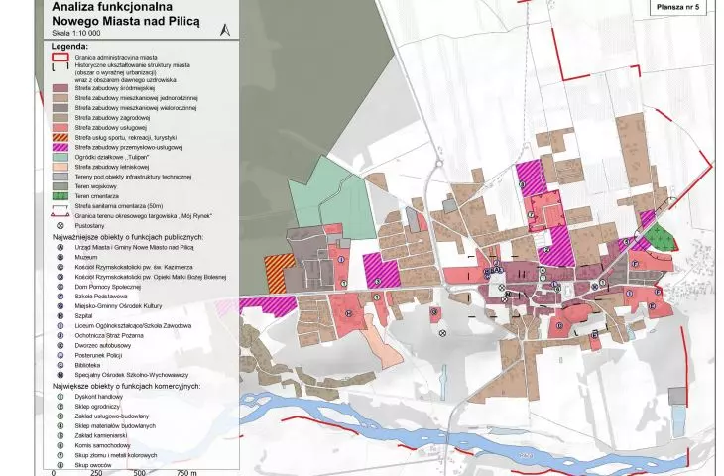Click the heading Najważniejsze obiekty o funkcjach publicznych
724x476 pixels.
(x=128, y=237)
